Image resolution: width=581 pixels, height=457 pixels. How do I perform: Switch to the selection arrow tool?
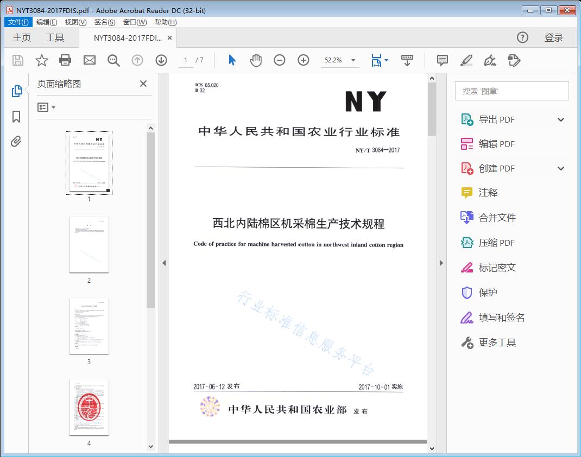(x=231, y=60)
